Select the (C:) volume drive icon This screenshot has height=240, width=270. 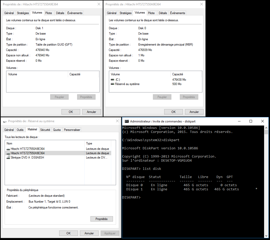pyautogui.click(x=112, y=80)
